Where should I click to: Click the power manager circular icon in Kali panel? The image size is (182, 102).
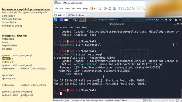pyautogui.click(x=170, y=20)
